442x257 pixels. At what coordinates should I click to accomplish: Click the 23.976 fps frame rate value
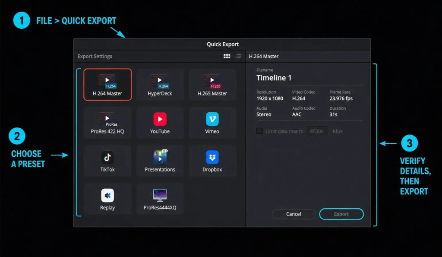pos(341,98)
